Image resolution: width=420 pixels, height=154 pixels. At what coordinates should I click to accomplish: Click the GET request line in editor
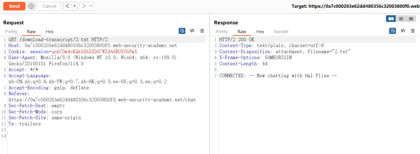(x=58, y=40)
